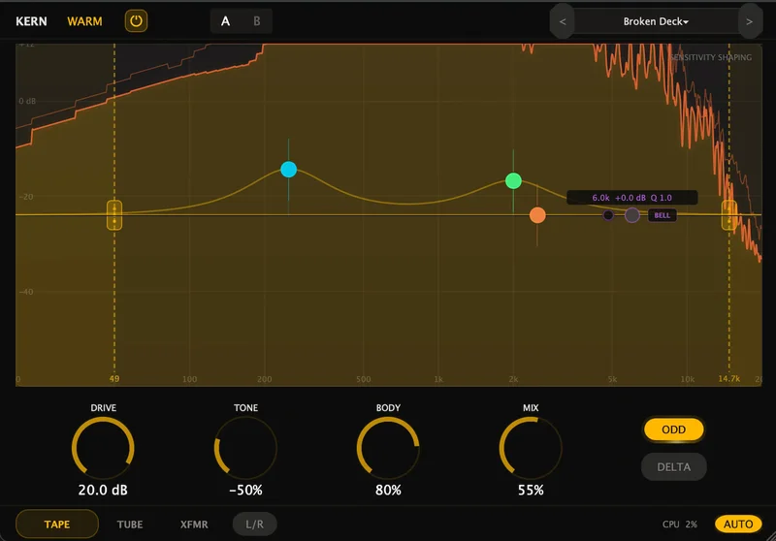Change the BELL filter type label
Image resolution: width=776 pixels, height=541 pixels.
[663, 215]
